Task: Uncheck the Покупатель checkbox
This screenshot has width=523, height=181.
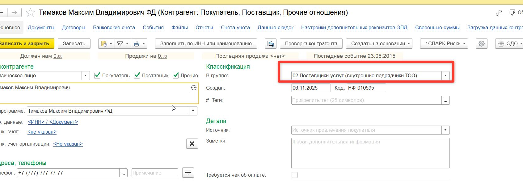Action: point(97,75)
